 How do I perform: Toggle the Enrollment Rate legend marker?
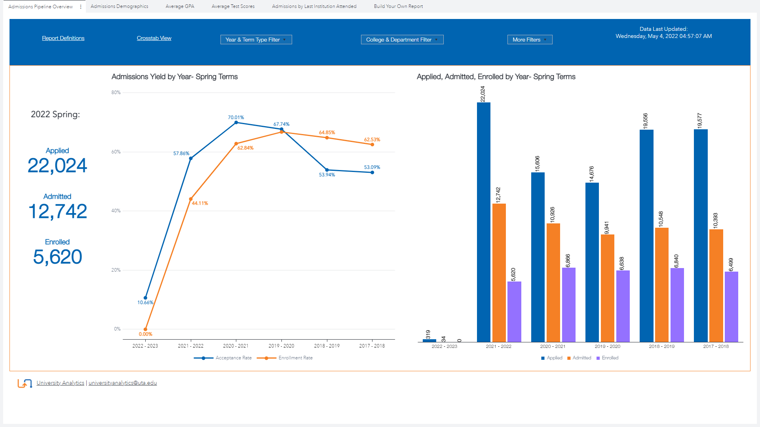point(266,358)
